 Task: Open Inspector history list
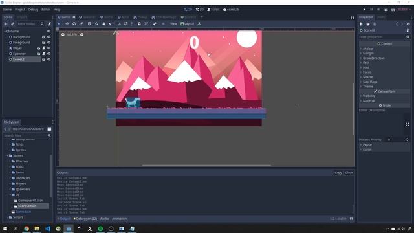408,24
